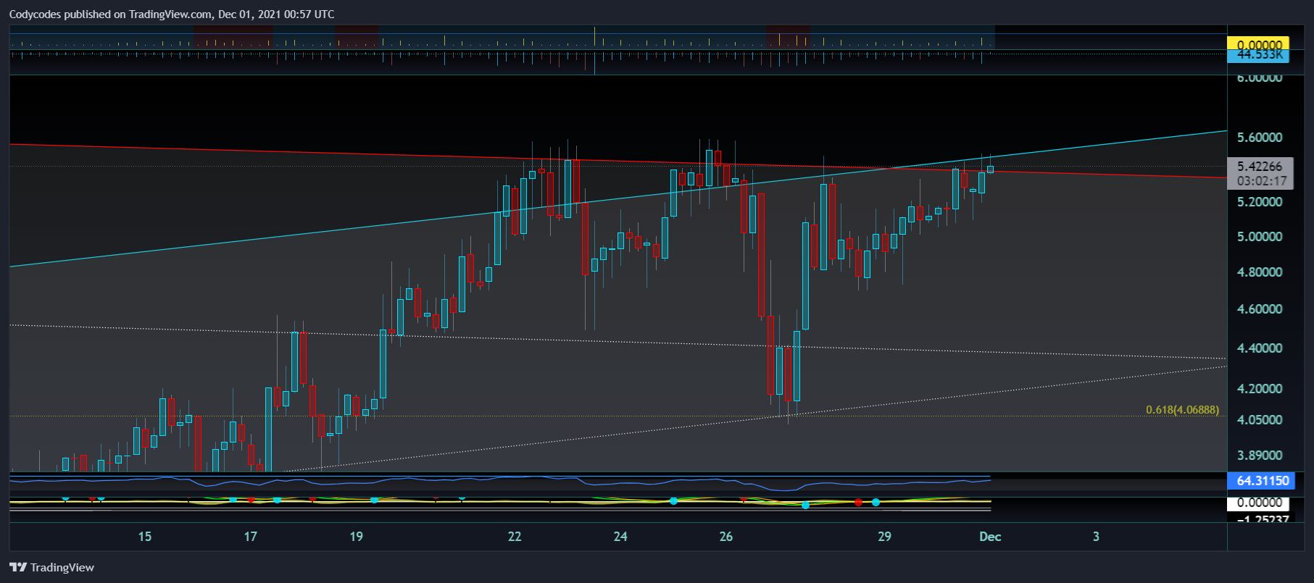1314x583 pixels.
Task: Click the Codycodes published header text
Action: point(172,14)
